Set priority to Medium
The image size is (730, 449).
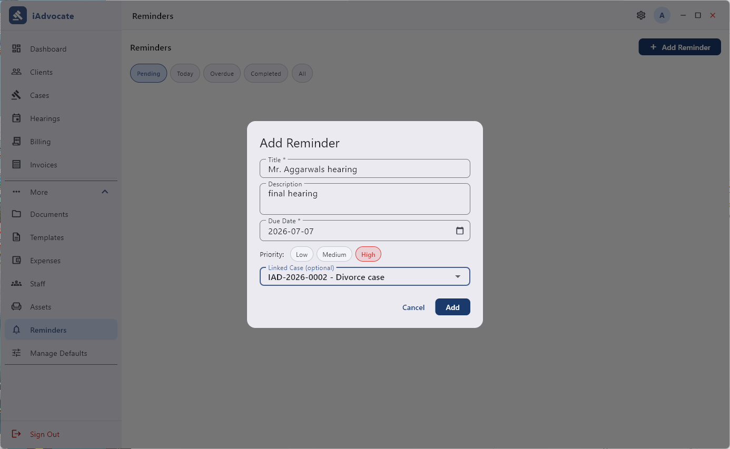click(334, 254)
